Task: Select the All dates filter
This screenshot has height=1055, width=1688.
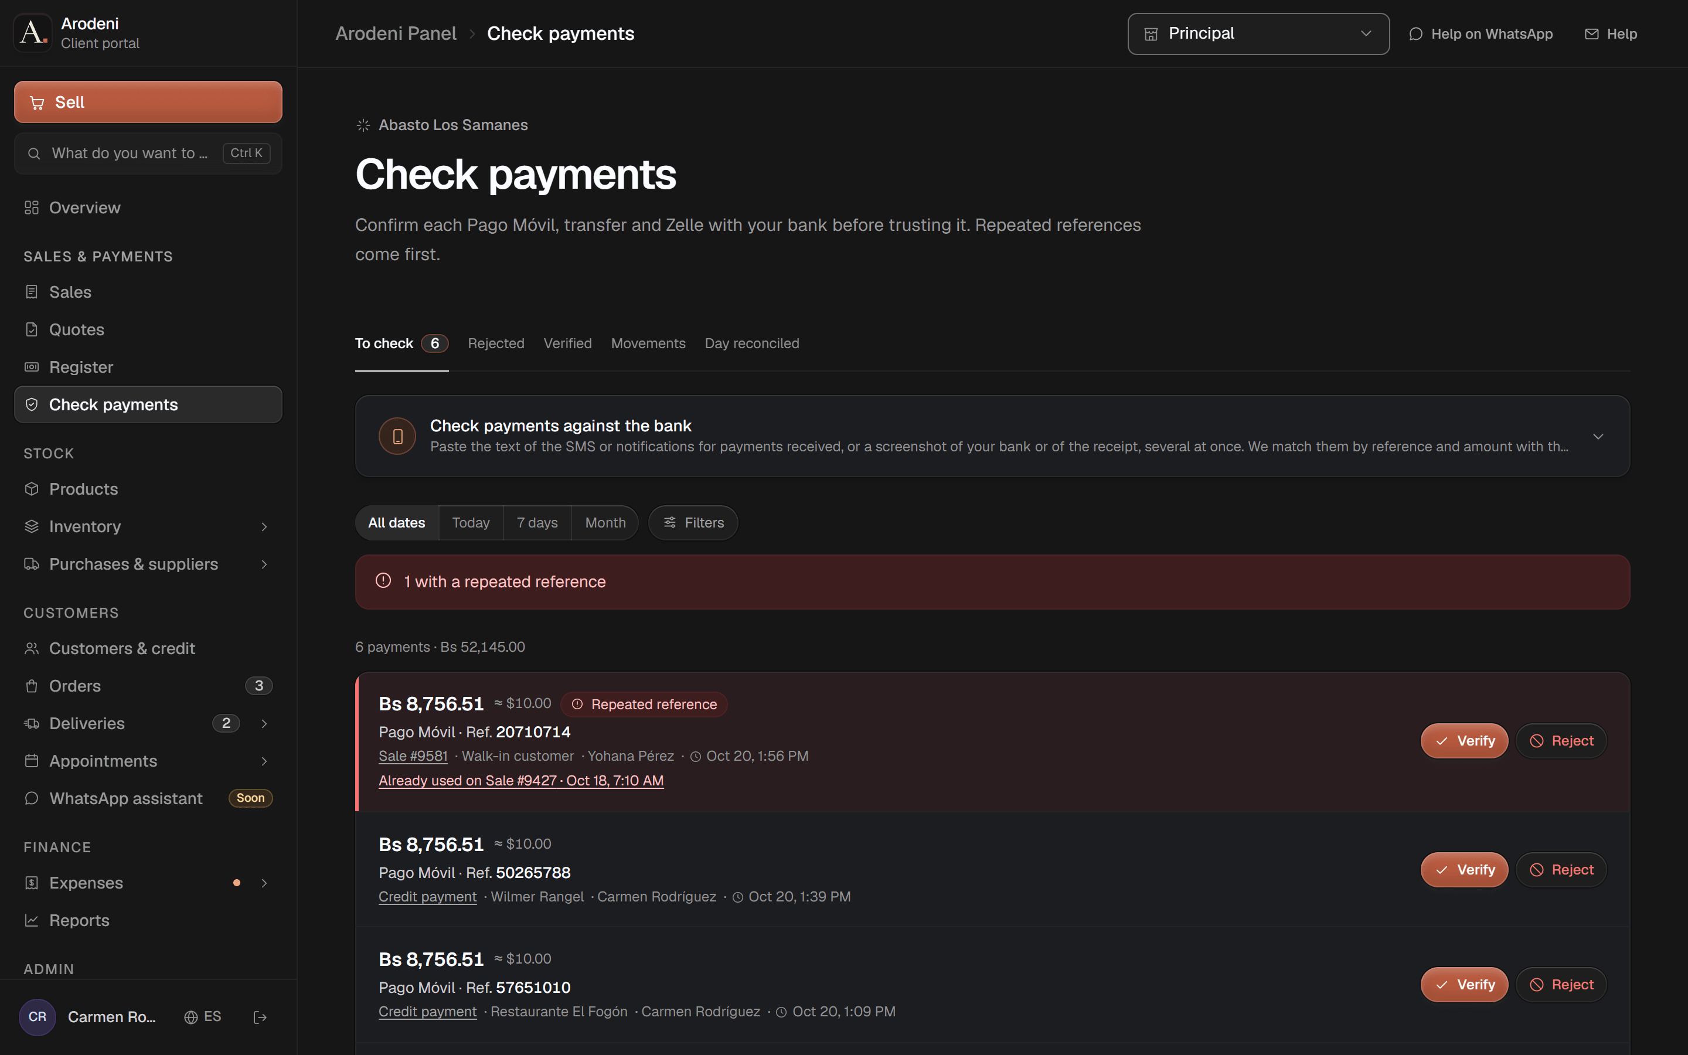Action: tap(397, 523)
